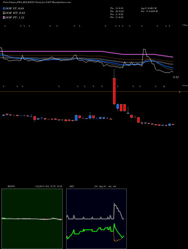
Task: Click the MACD '(12,26,9) 0.6, 0.73, -0.13' values
Action: pyautogui.click(x=48, y=186)
